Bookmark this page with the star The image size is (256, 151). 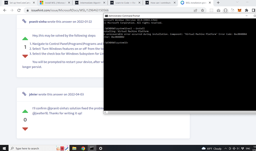203,10
